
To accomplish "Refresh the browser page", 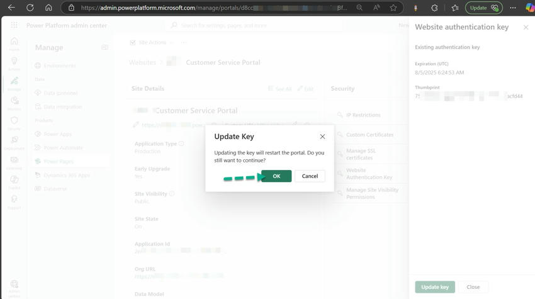I will pos(30,8).
